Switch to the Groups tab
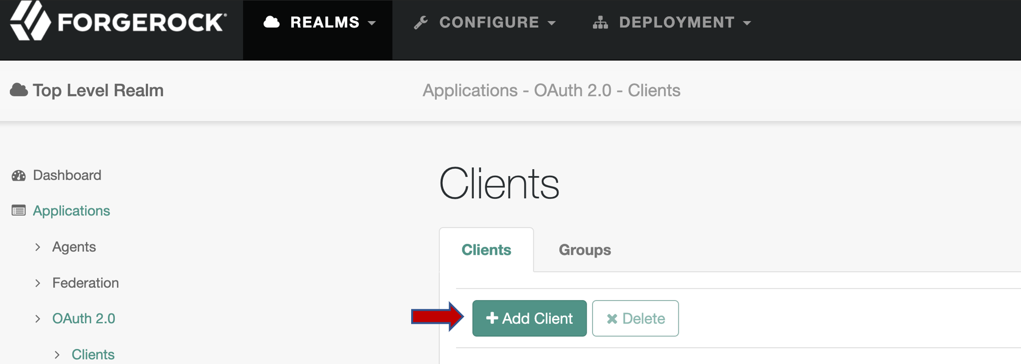 click(x=584, y=250)
